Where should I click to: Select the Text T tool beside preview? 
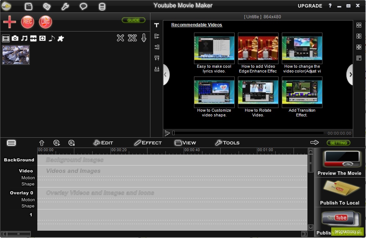tap(157, 25)
